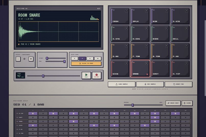Screen dimensions: 206x137
Task: Select the highlighted SNAR pad
Action: pyautogui.click(x=140, y=69)
